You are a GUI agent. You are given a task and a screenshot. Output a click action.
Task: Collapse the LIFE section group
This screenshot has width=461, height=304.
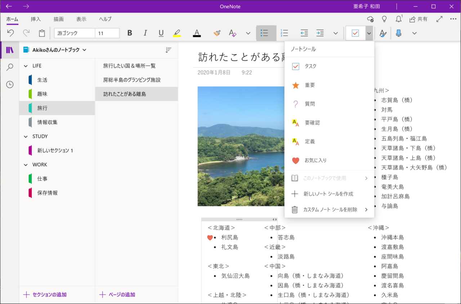click(x=26, y=66)
